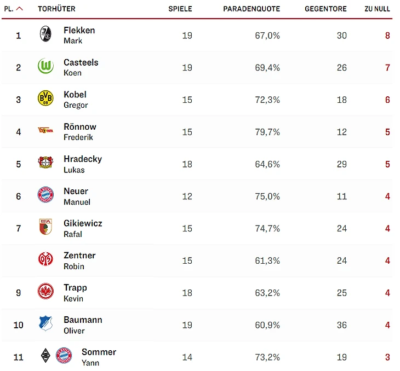Open Casteels Koen player profile

[81, 67]
